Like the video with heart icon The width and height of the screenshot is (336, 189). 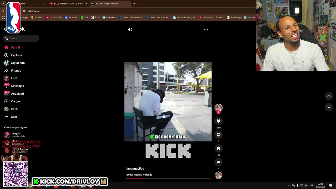pos(218,121)
